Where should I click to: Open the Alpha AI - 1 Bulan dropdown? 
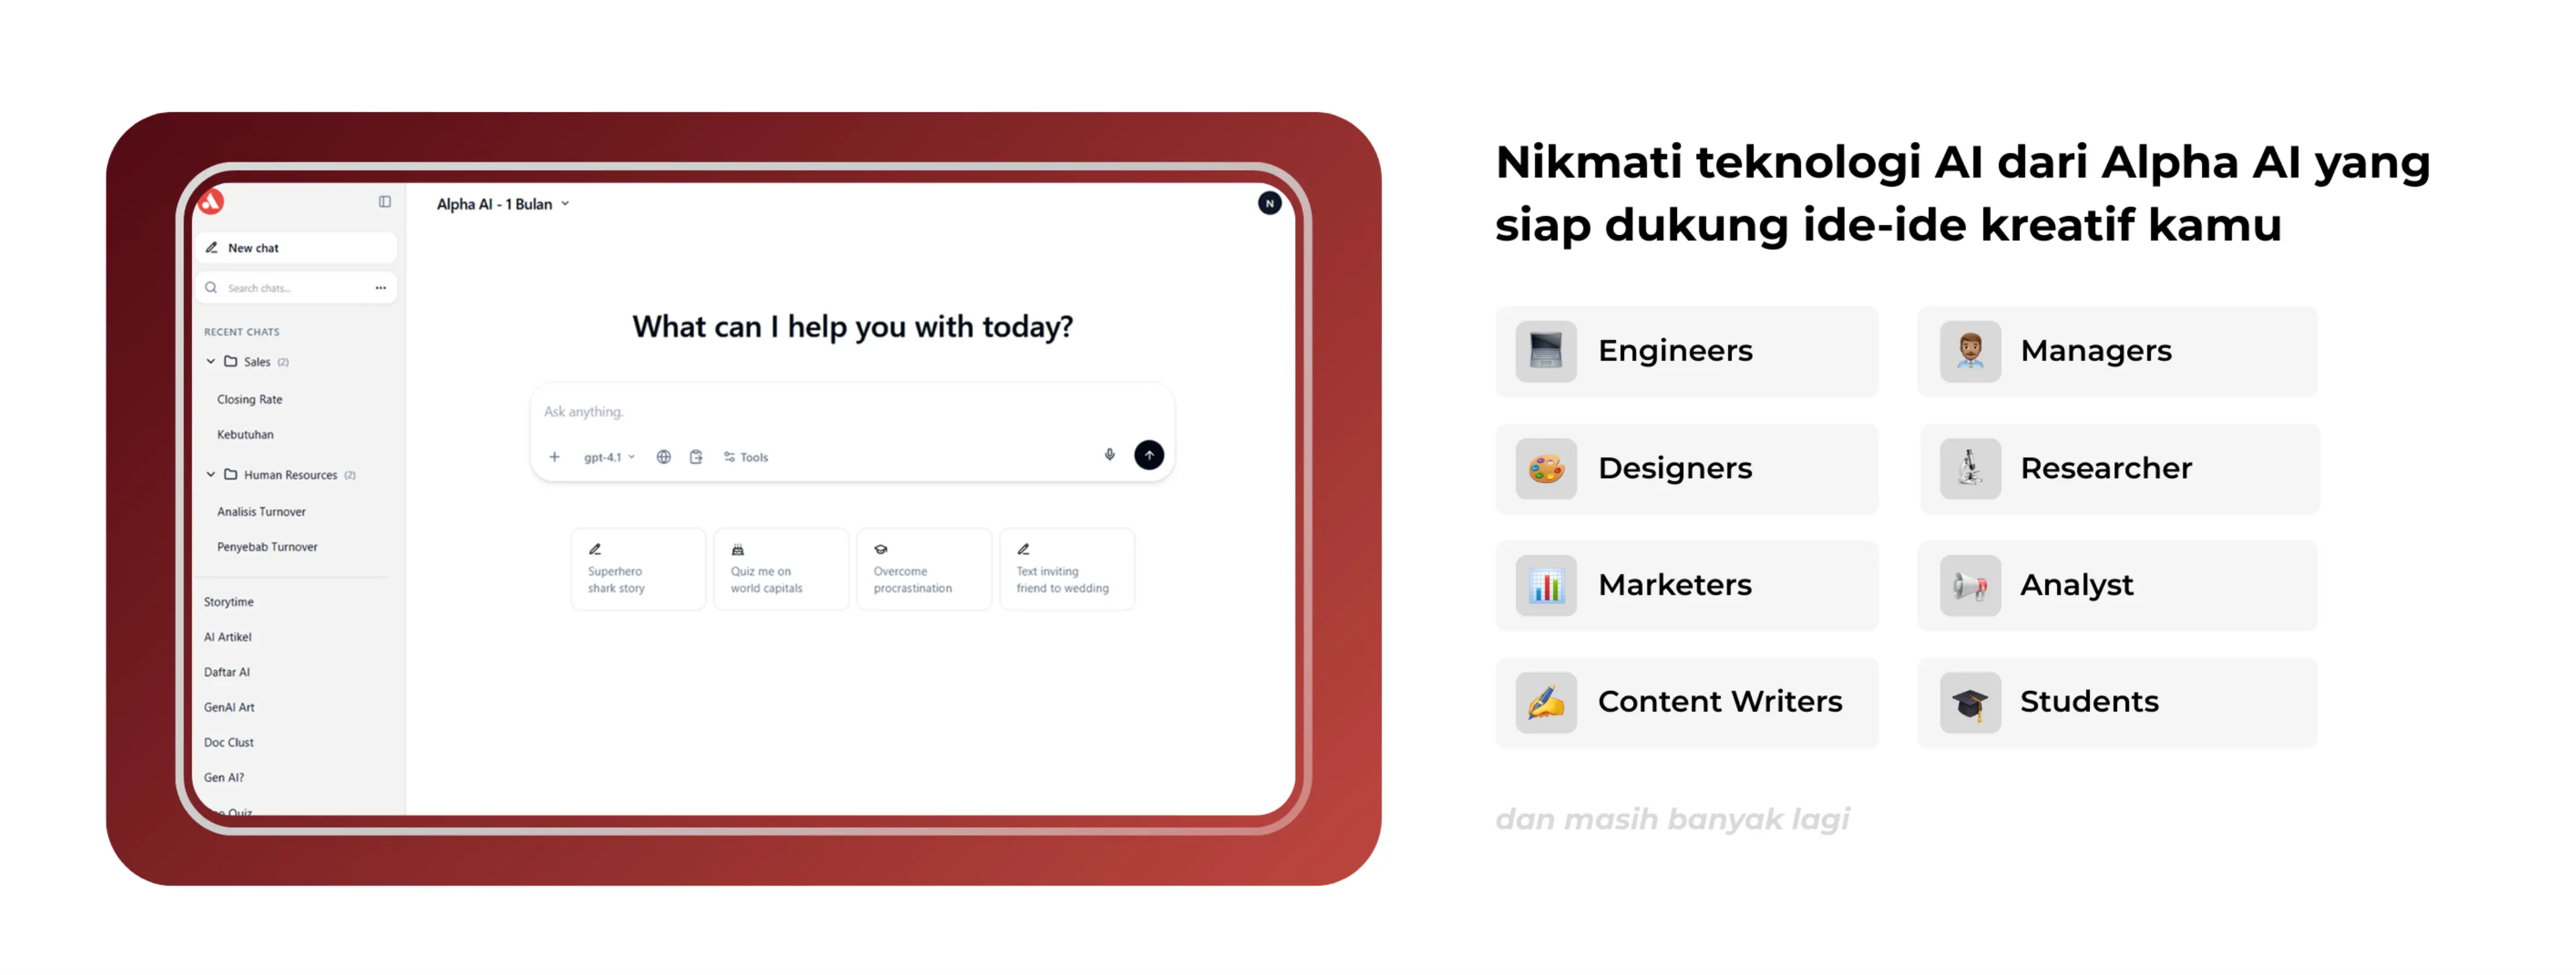pyautogui.click(x=503, y=204)
